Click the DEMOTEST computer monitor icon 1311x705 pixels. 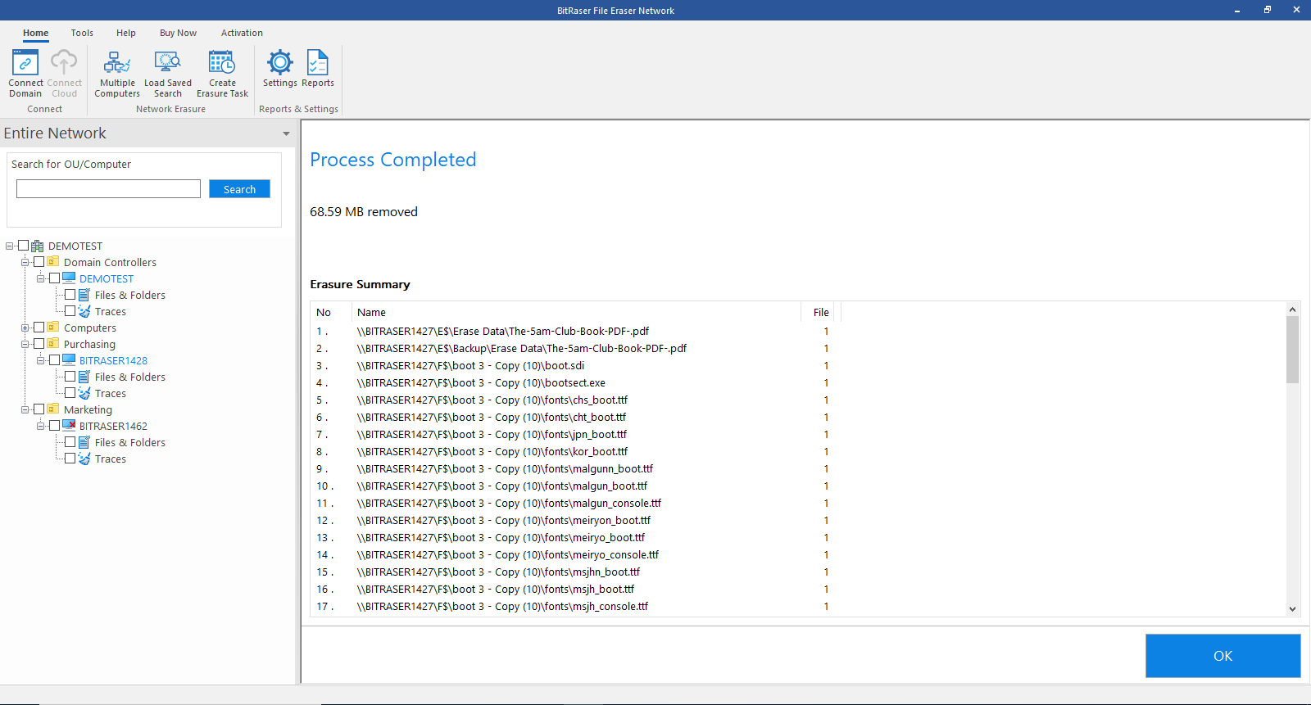pos(69,278)
